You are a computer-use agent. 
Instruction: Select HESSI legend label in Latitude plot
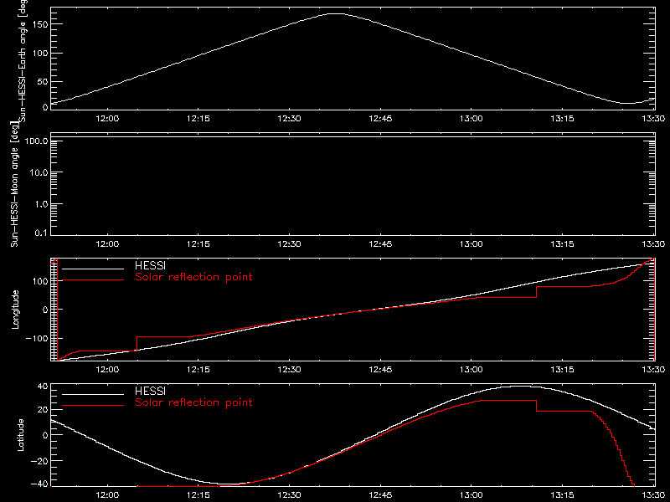click(x=150, y=391)
